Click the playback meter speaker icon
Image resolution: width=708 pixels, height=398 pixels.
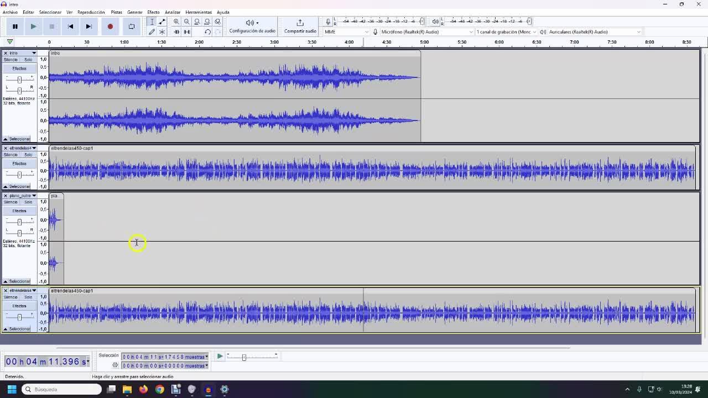click(435, 22)
